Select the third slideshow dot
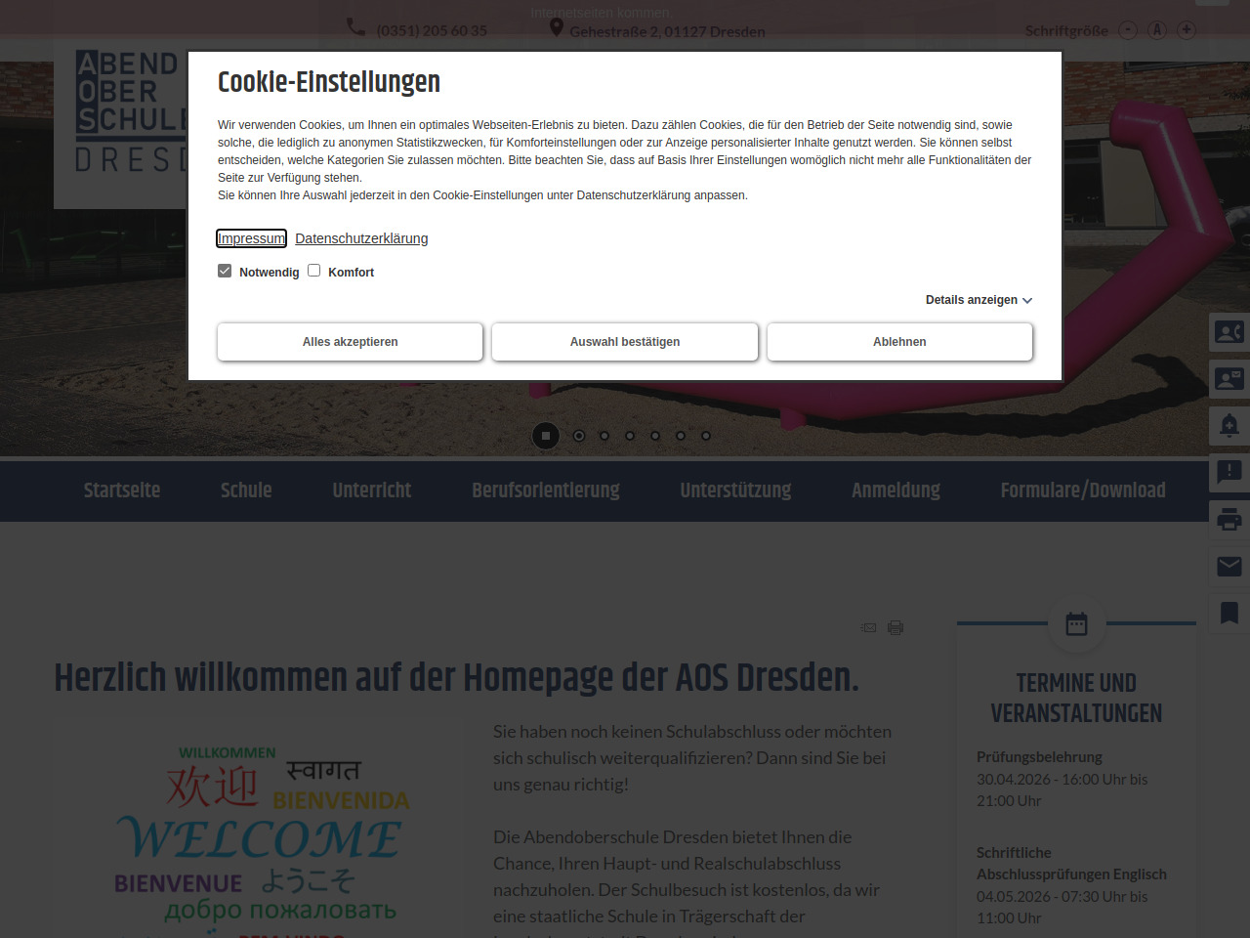Viewport: 1250px width, 938px height. [630, 436]
